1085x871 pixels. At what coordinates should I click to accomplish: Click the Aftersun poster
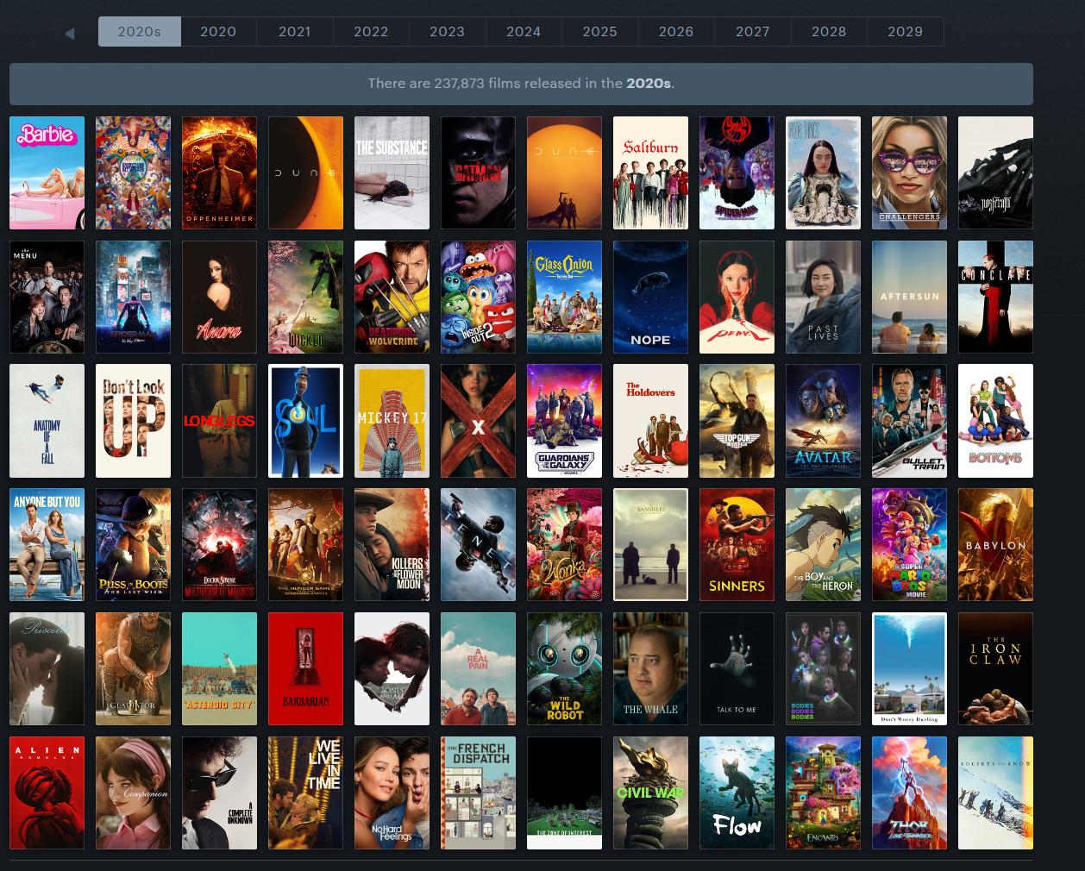pyautogui.click(x=910, y=298)
